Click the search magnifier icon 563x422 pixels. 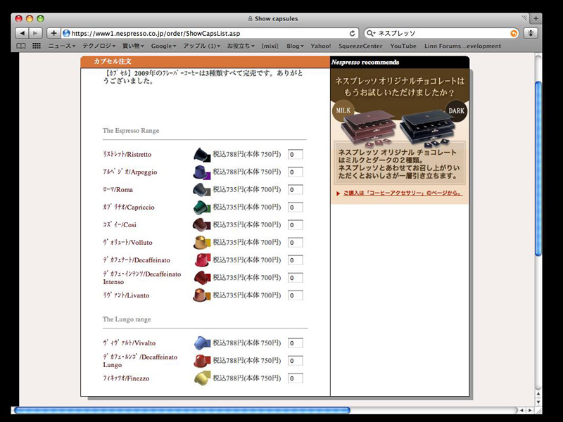point(370,33)
